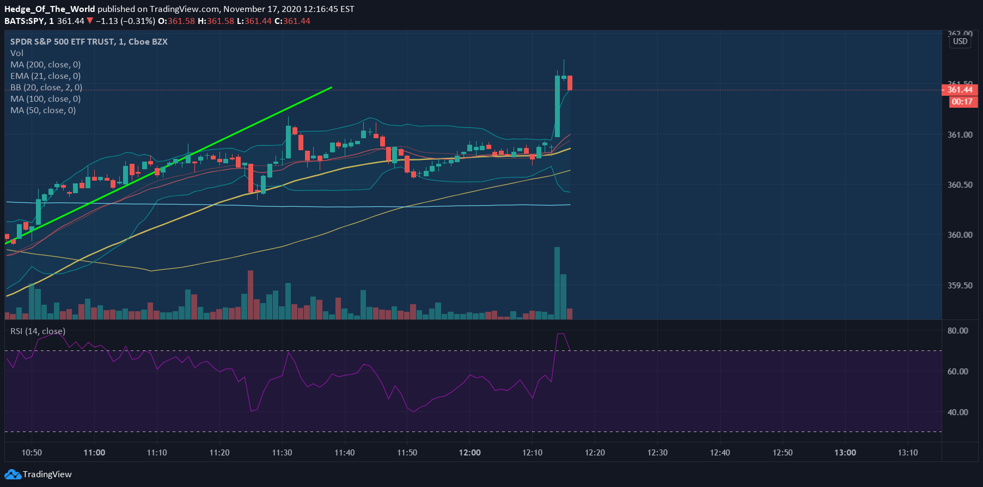Select the Vol indicator label
This screenshot has height=487, width=983.
coord(17,53)
